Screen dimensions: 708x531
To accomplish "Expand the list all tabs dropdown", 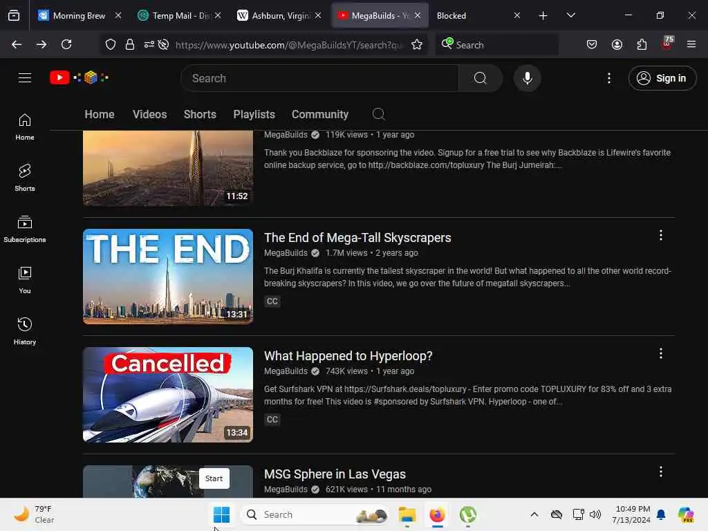I will [570, 15].
